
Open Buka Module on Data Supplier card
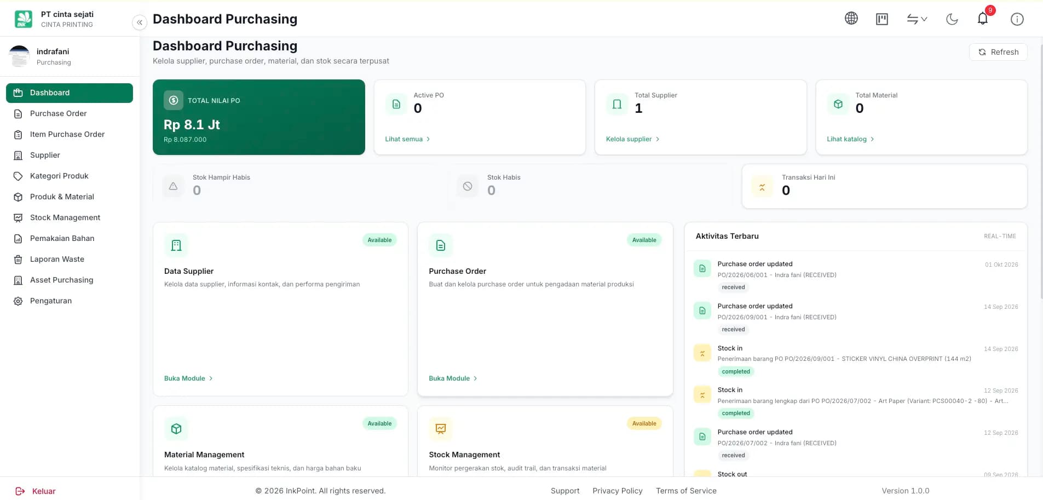188,378
